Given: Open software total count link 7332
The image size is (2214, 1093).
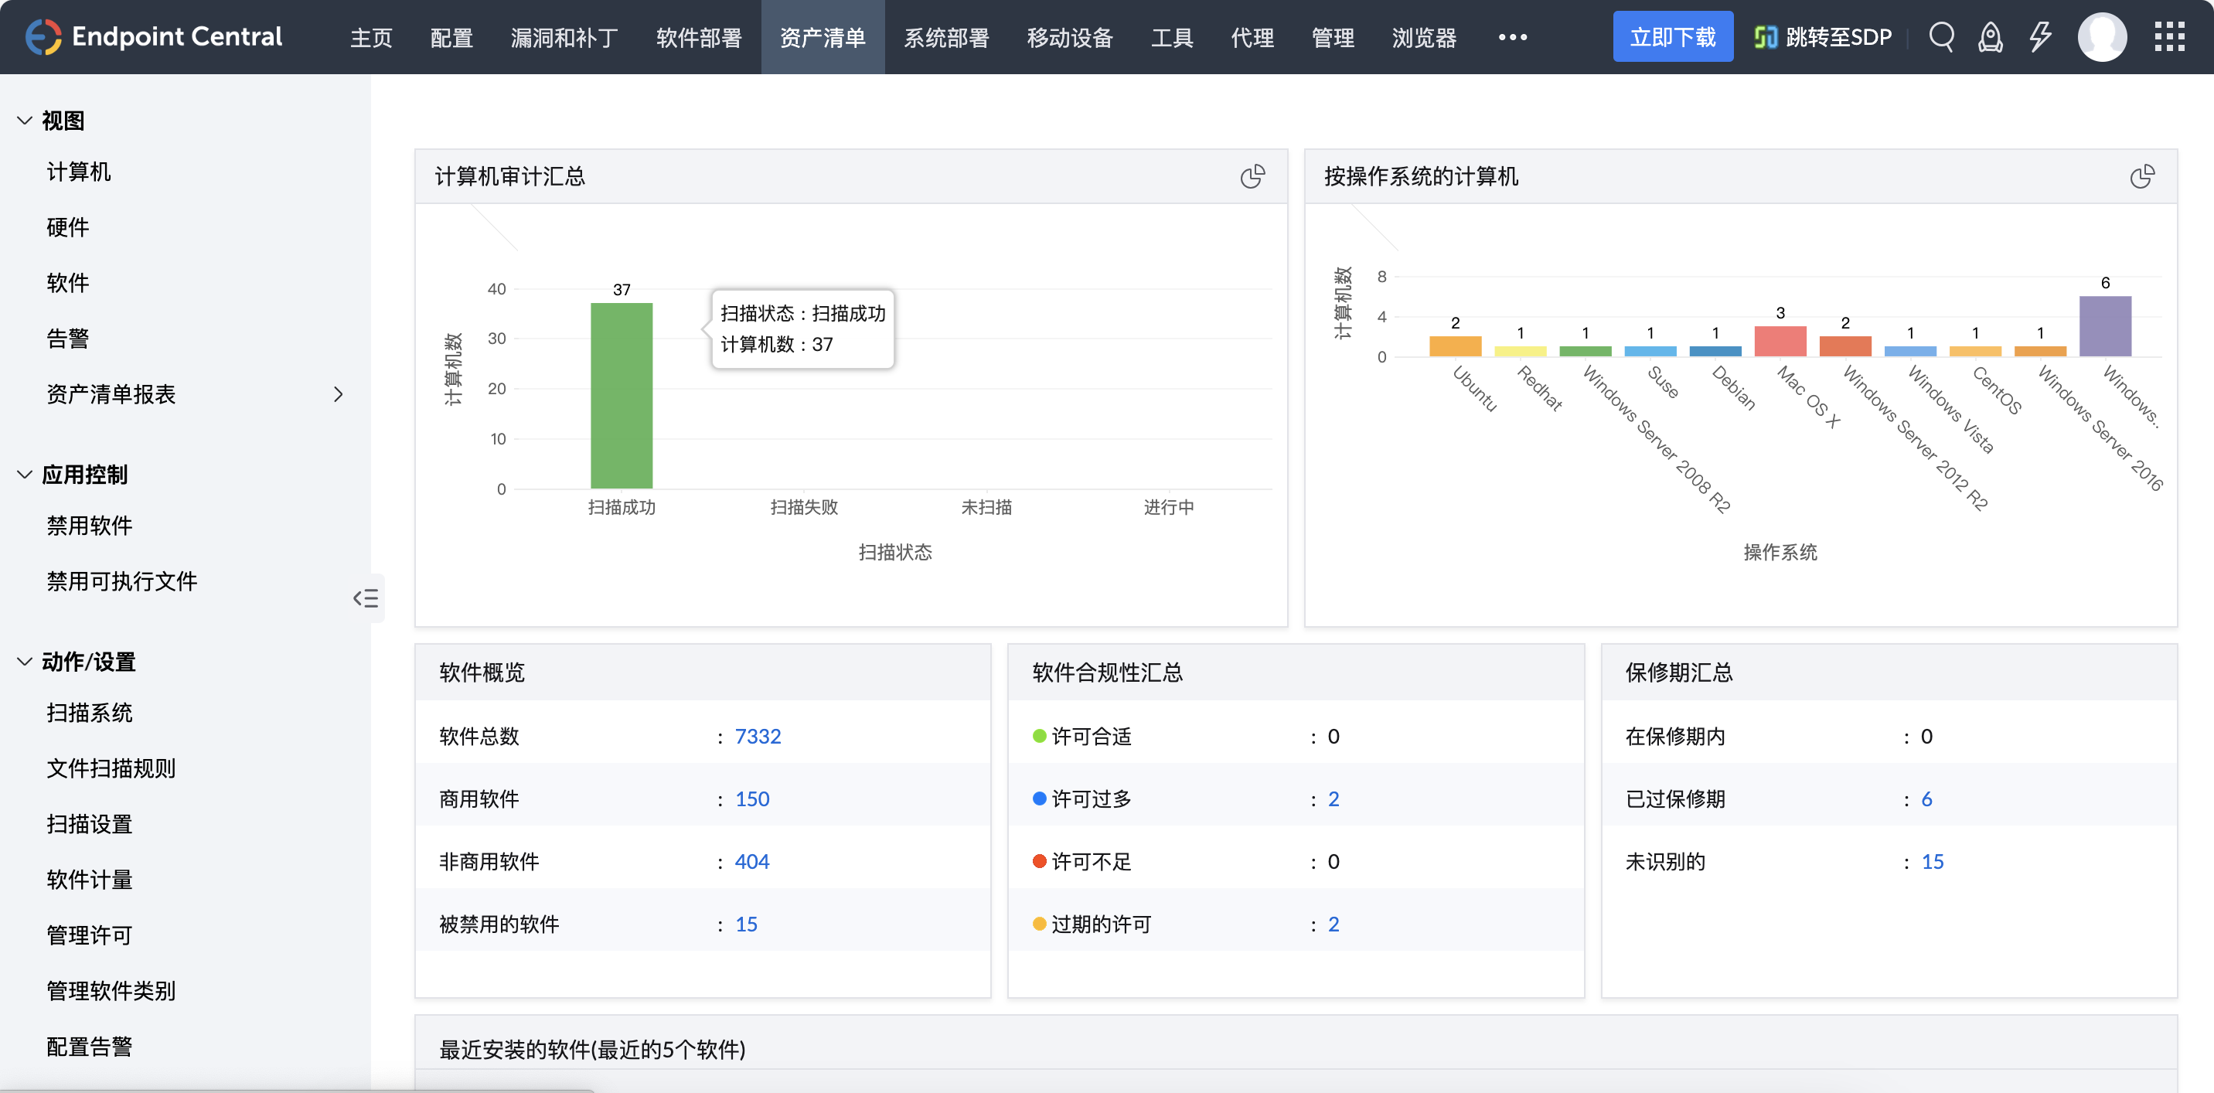Looking at the screenshot, I should (758, 736).
